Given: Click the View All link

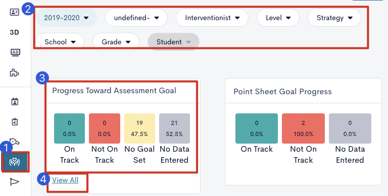Looking at the screenshot, I should [x=65, y=180].
